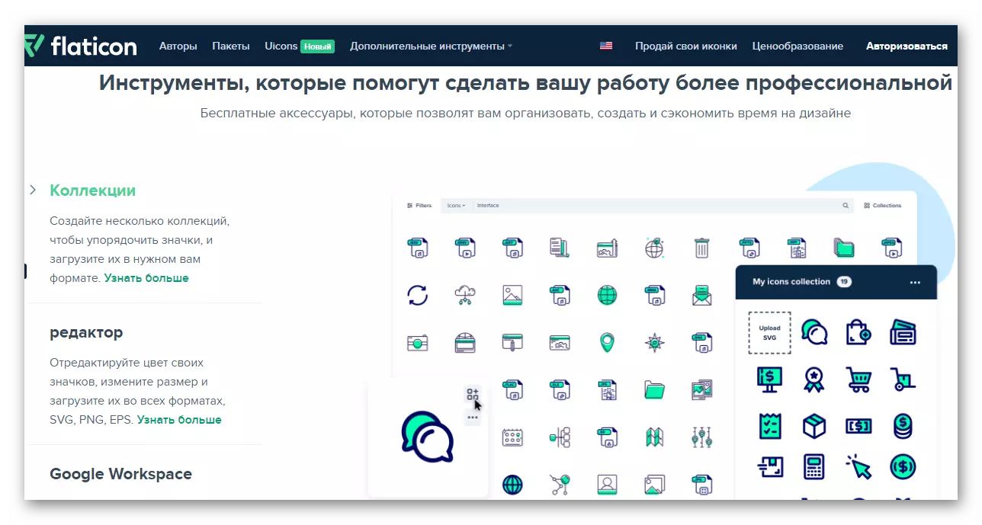Click the My icons collection title

click(791, 282)
